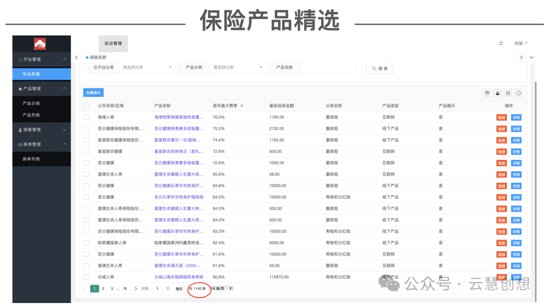This screenshot has width=548, height=306.
Task: Open the 云平台分类 dropdown
Action: [x=147, y=67]
